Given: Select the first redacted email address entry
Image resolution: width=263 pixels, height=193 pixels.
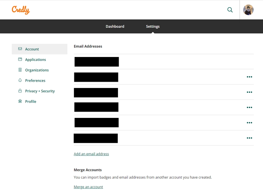Looking at the screenshot, I should point(96,62).
